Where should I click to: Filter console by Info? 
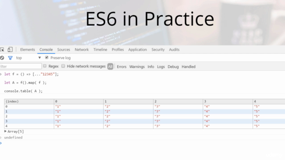151,67
